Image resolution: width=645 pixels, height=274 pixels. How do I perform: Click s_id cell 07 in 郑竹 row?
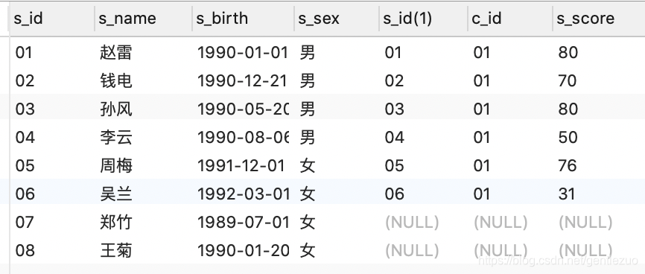point(25,222)
